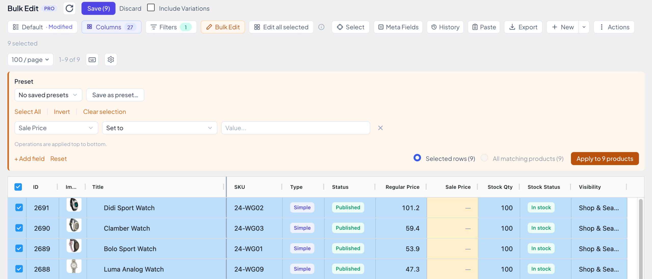This screenshot has width=652, height=279.
Task: Remove the Sale Price operation row
Action: [x=381, y=128]
